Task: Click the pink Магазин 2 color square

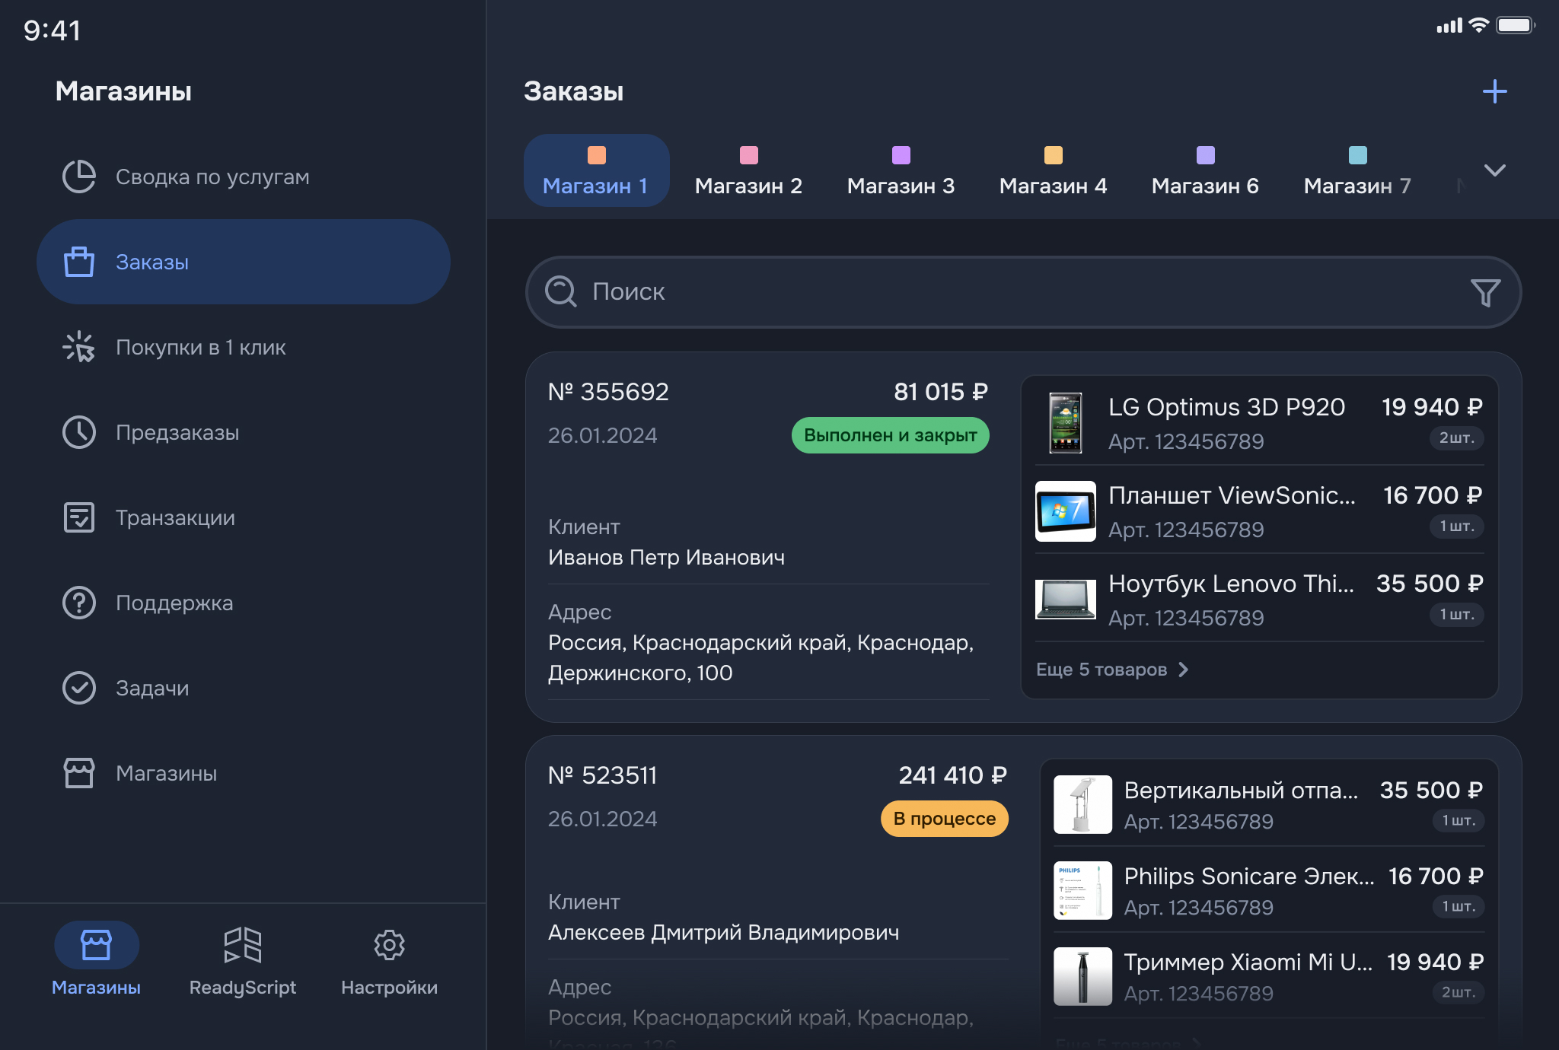Action: coord(749,155)
